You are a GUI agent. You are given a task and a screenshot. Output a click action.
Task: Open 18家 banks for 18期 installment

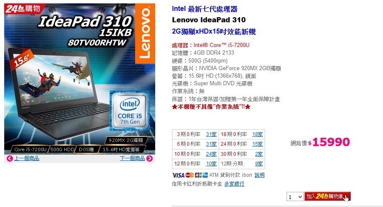pyautogui.click(x=258, y=134)
